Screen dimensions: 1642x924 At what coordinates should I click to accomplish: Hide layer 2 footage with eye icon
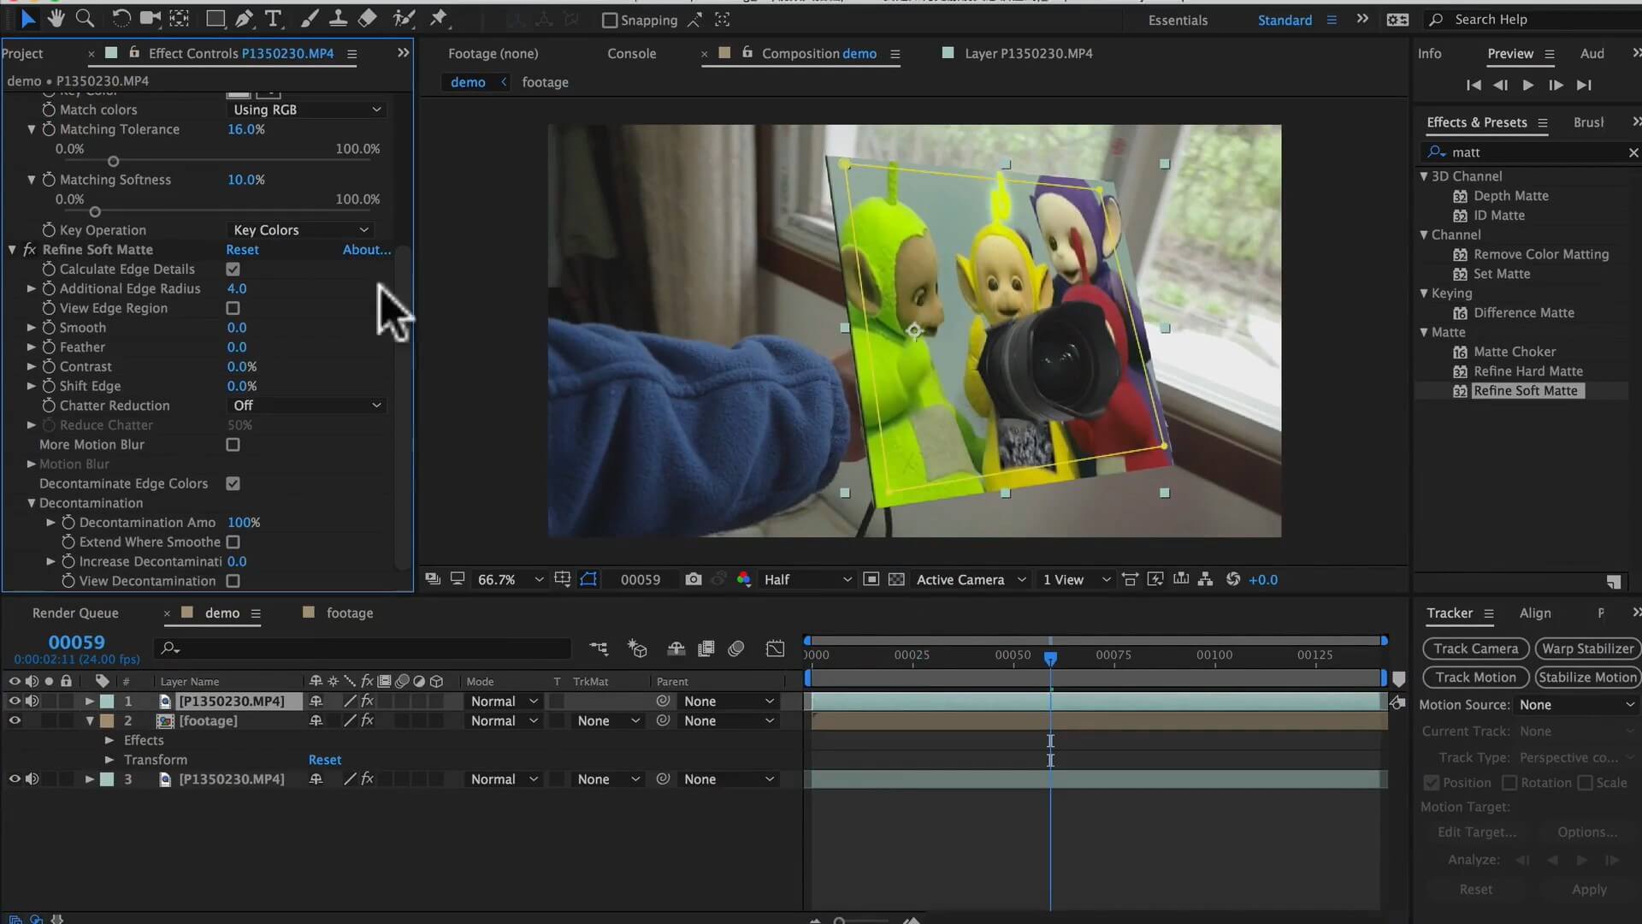coord(15,720)
